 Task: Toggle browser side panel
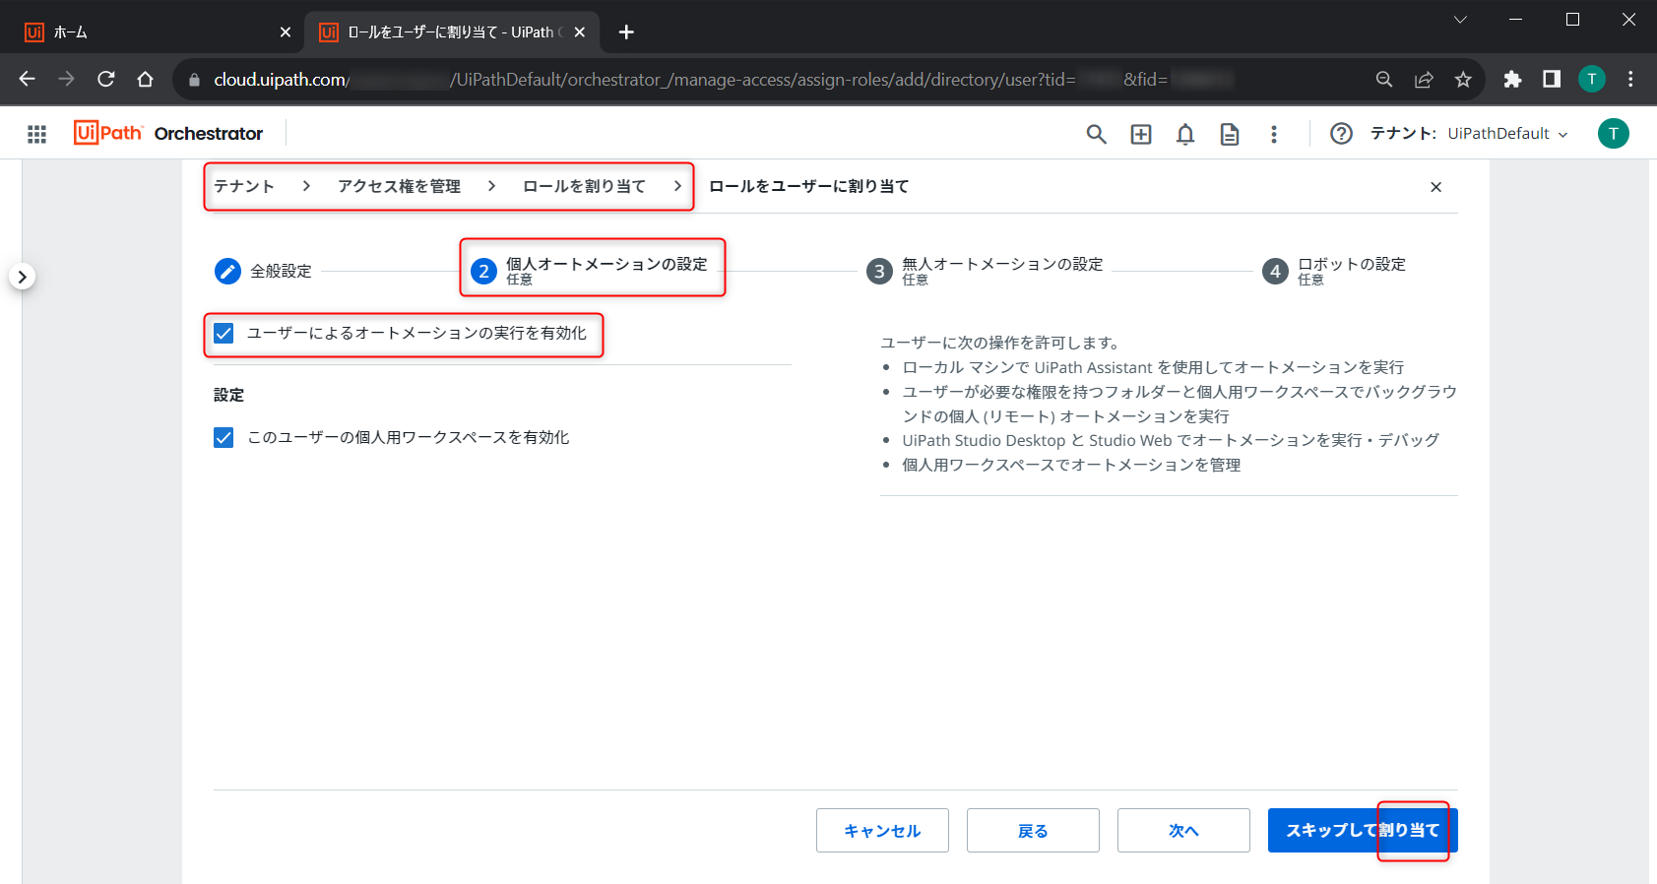(1552, 80)
